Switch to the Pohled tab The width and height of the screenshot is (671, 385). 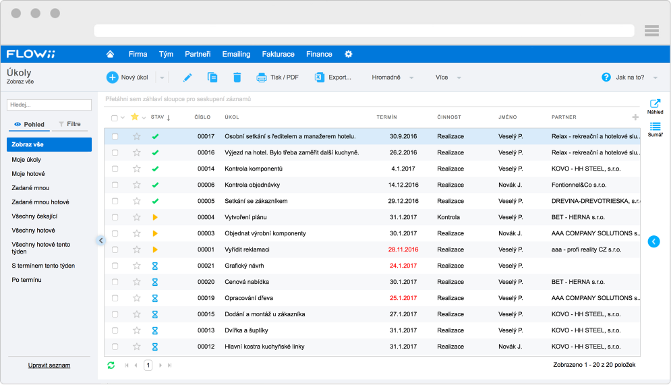tap(29, 125)
